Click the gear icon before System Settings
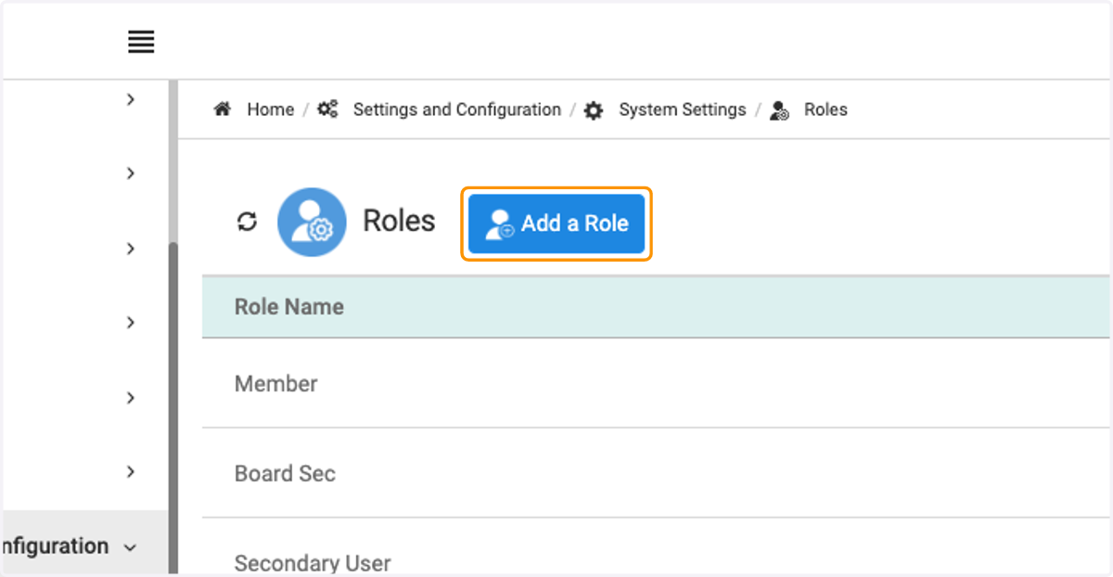The image size is (1113, 577). [x=594, y=110]
